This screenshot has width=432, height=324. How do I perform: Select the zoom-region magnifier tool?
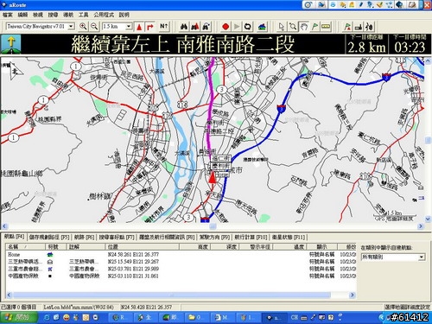coord(293,27)
